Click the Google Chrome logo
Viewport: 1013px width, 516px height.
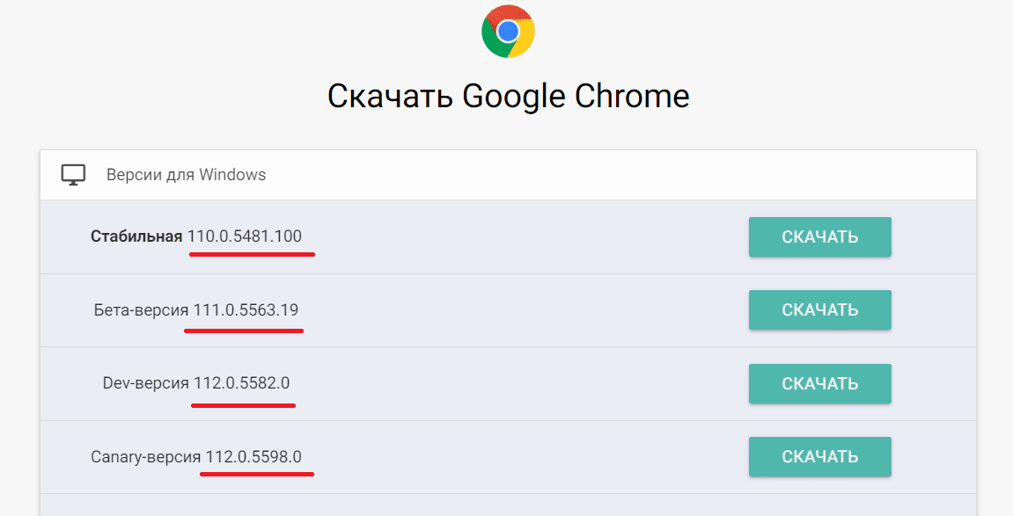[508, 32]
